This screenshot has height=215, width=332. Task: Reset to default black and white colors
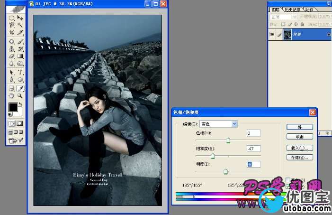10,114
